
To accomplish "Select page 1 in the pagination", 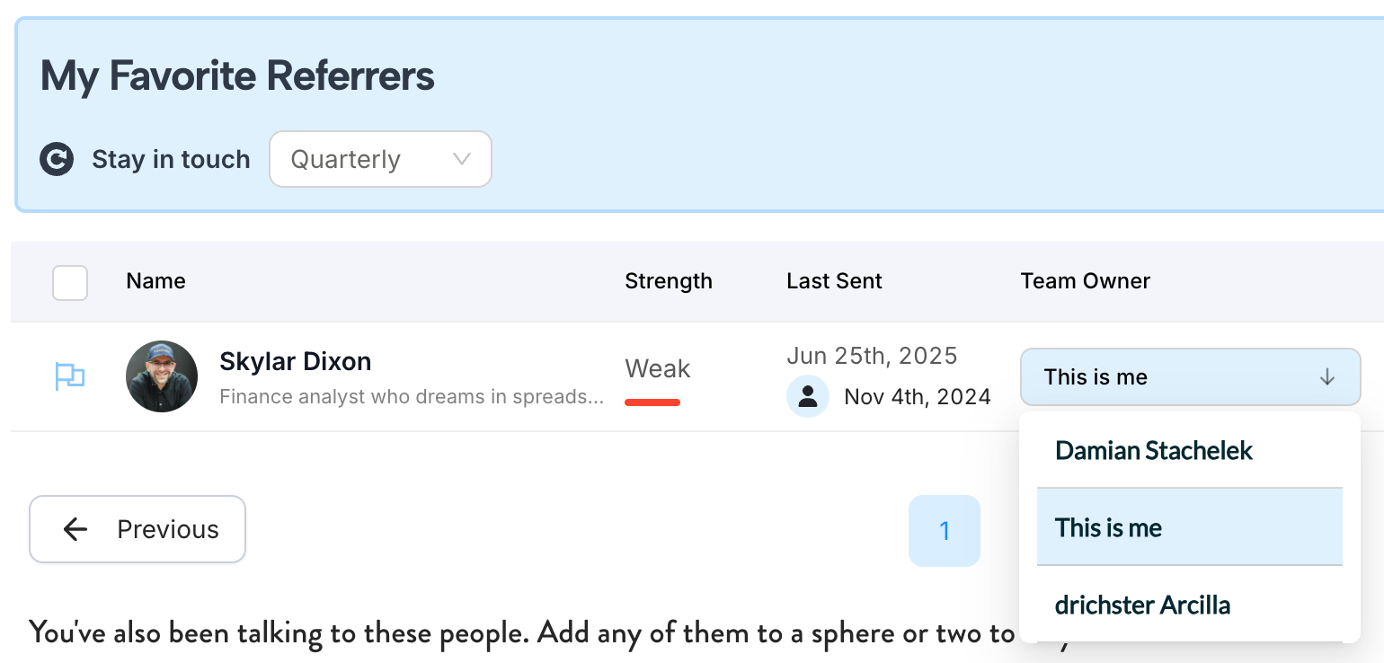I will (945, 531).
